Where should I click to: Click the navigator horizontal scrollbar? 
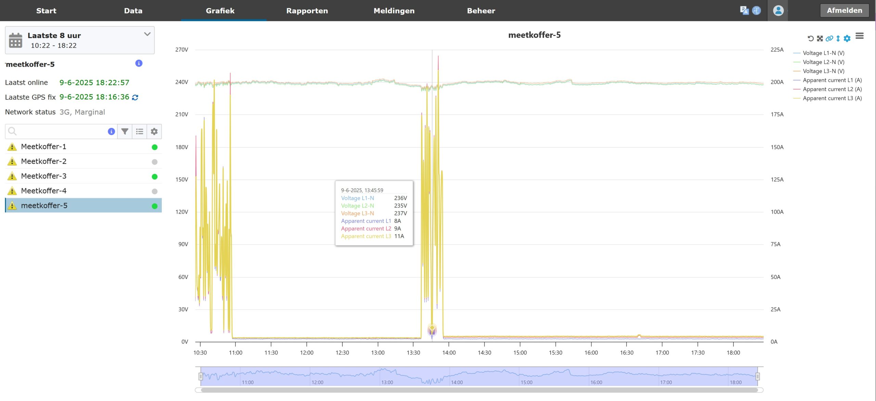pyautogui.click(x=479, y=390)
